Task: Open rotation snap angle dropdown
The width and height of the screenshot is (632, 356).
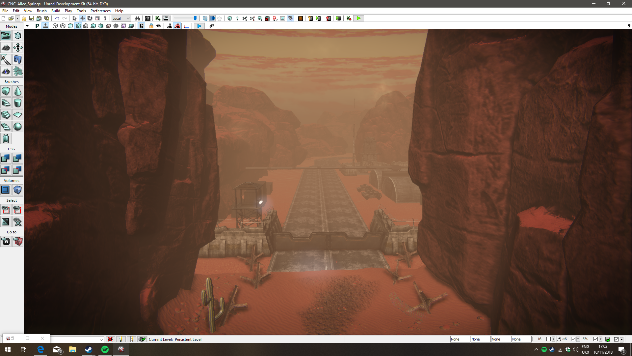Action: 578,339
